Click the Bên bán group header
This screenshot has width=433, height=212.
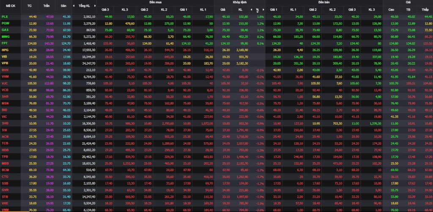[x=324, y=2]
